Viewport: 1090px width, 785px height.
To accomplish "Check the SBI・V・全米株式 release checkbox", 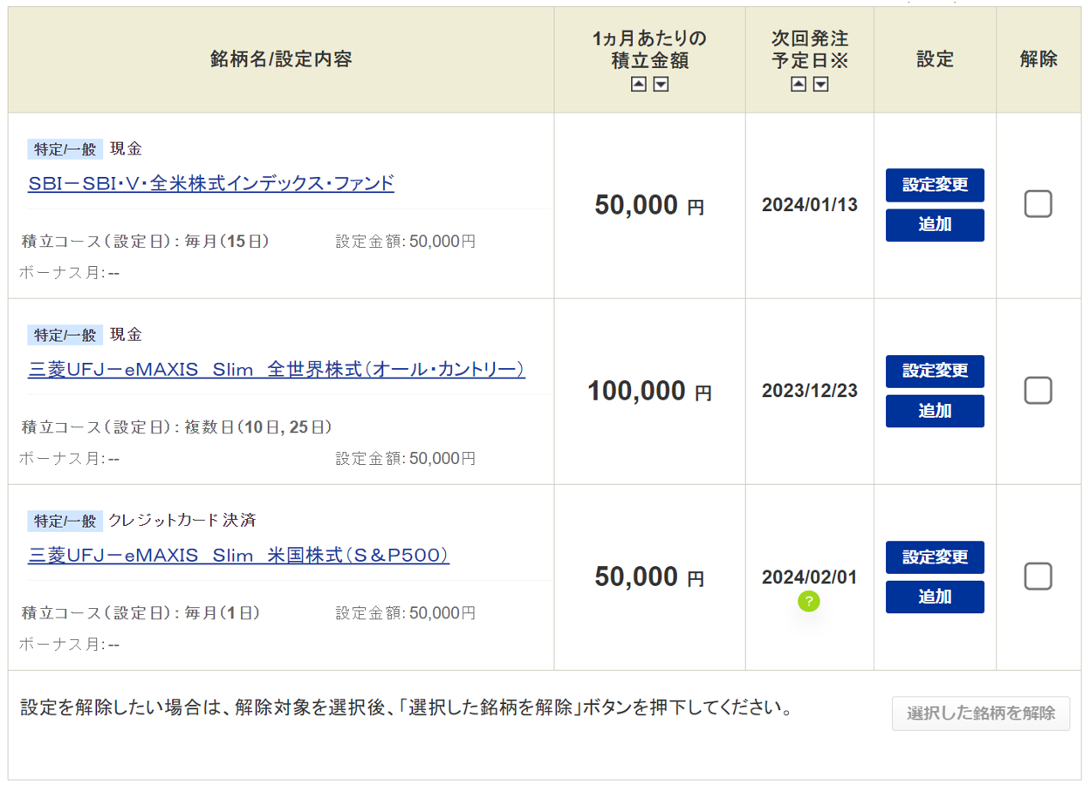I will coord(1038,204).
